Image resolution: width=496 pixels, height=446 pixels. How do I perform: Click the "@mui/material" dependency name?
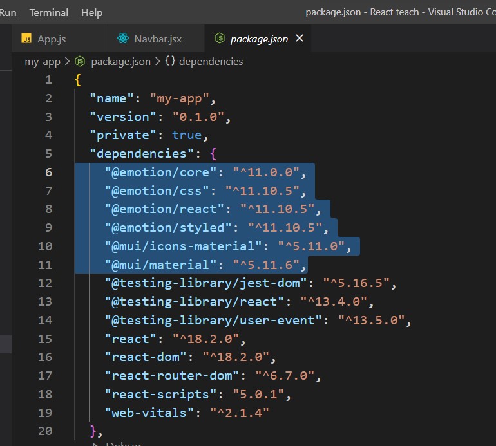tap(160, 265)
